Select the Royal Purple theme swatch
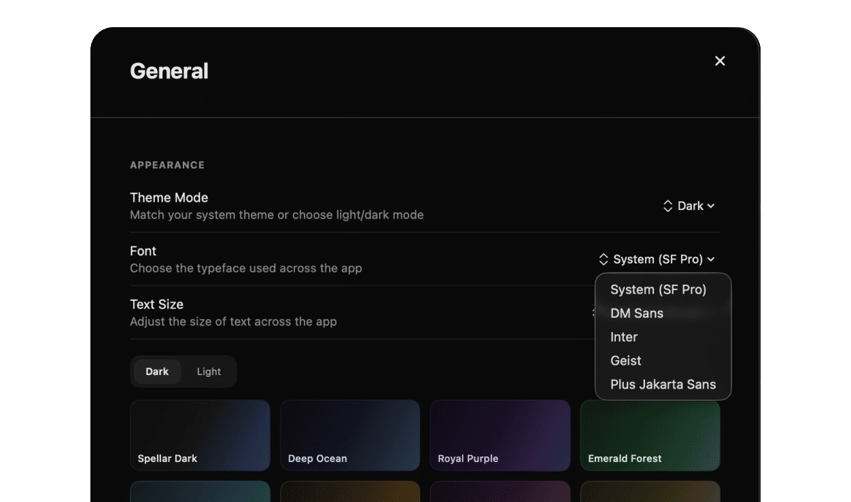 click(500, 435)
